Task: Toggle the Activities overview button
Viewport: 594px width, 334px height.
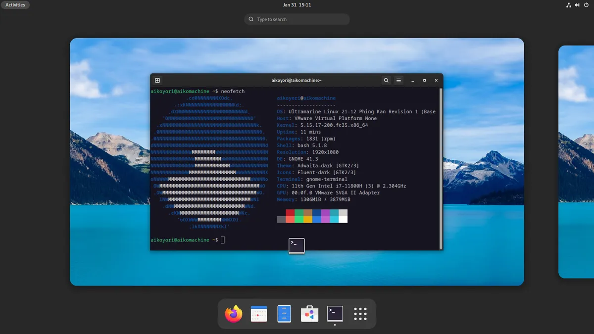Action: [15, 4]
